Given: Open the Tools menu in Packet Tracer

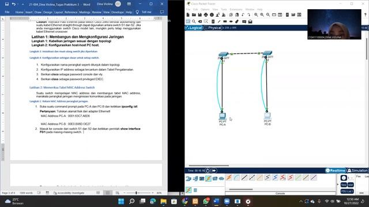Looking at the screenshot, I should click(x=224, y=9).
